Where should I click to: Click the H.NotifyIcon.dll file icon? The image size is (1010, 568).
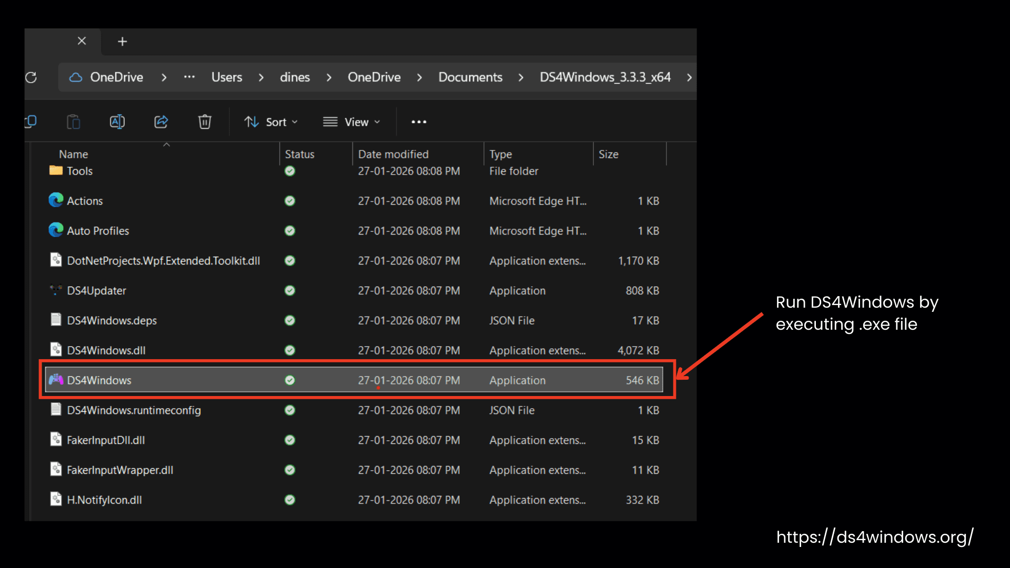[x=56, y=500]
